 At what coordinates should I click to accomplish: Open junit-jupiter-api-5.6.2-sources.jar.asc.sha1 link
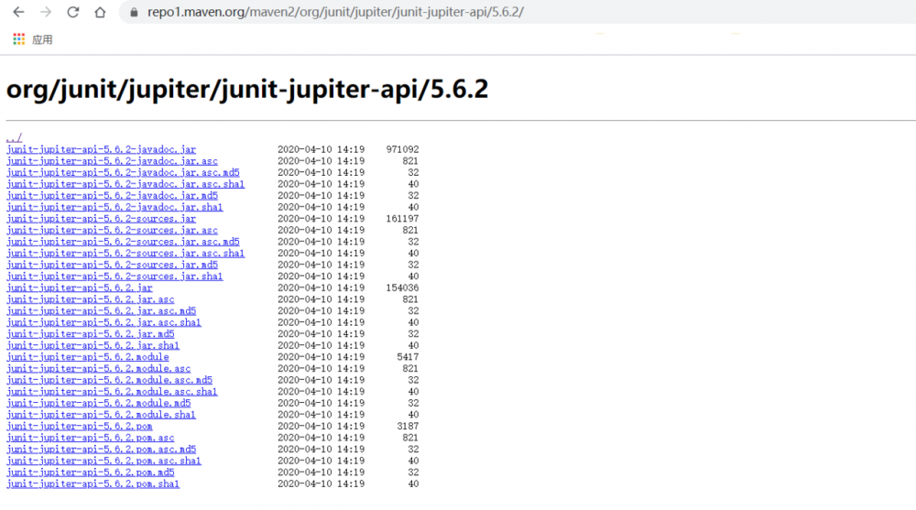click(125, 254)
